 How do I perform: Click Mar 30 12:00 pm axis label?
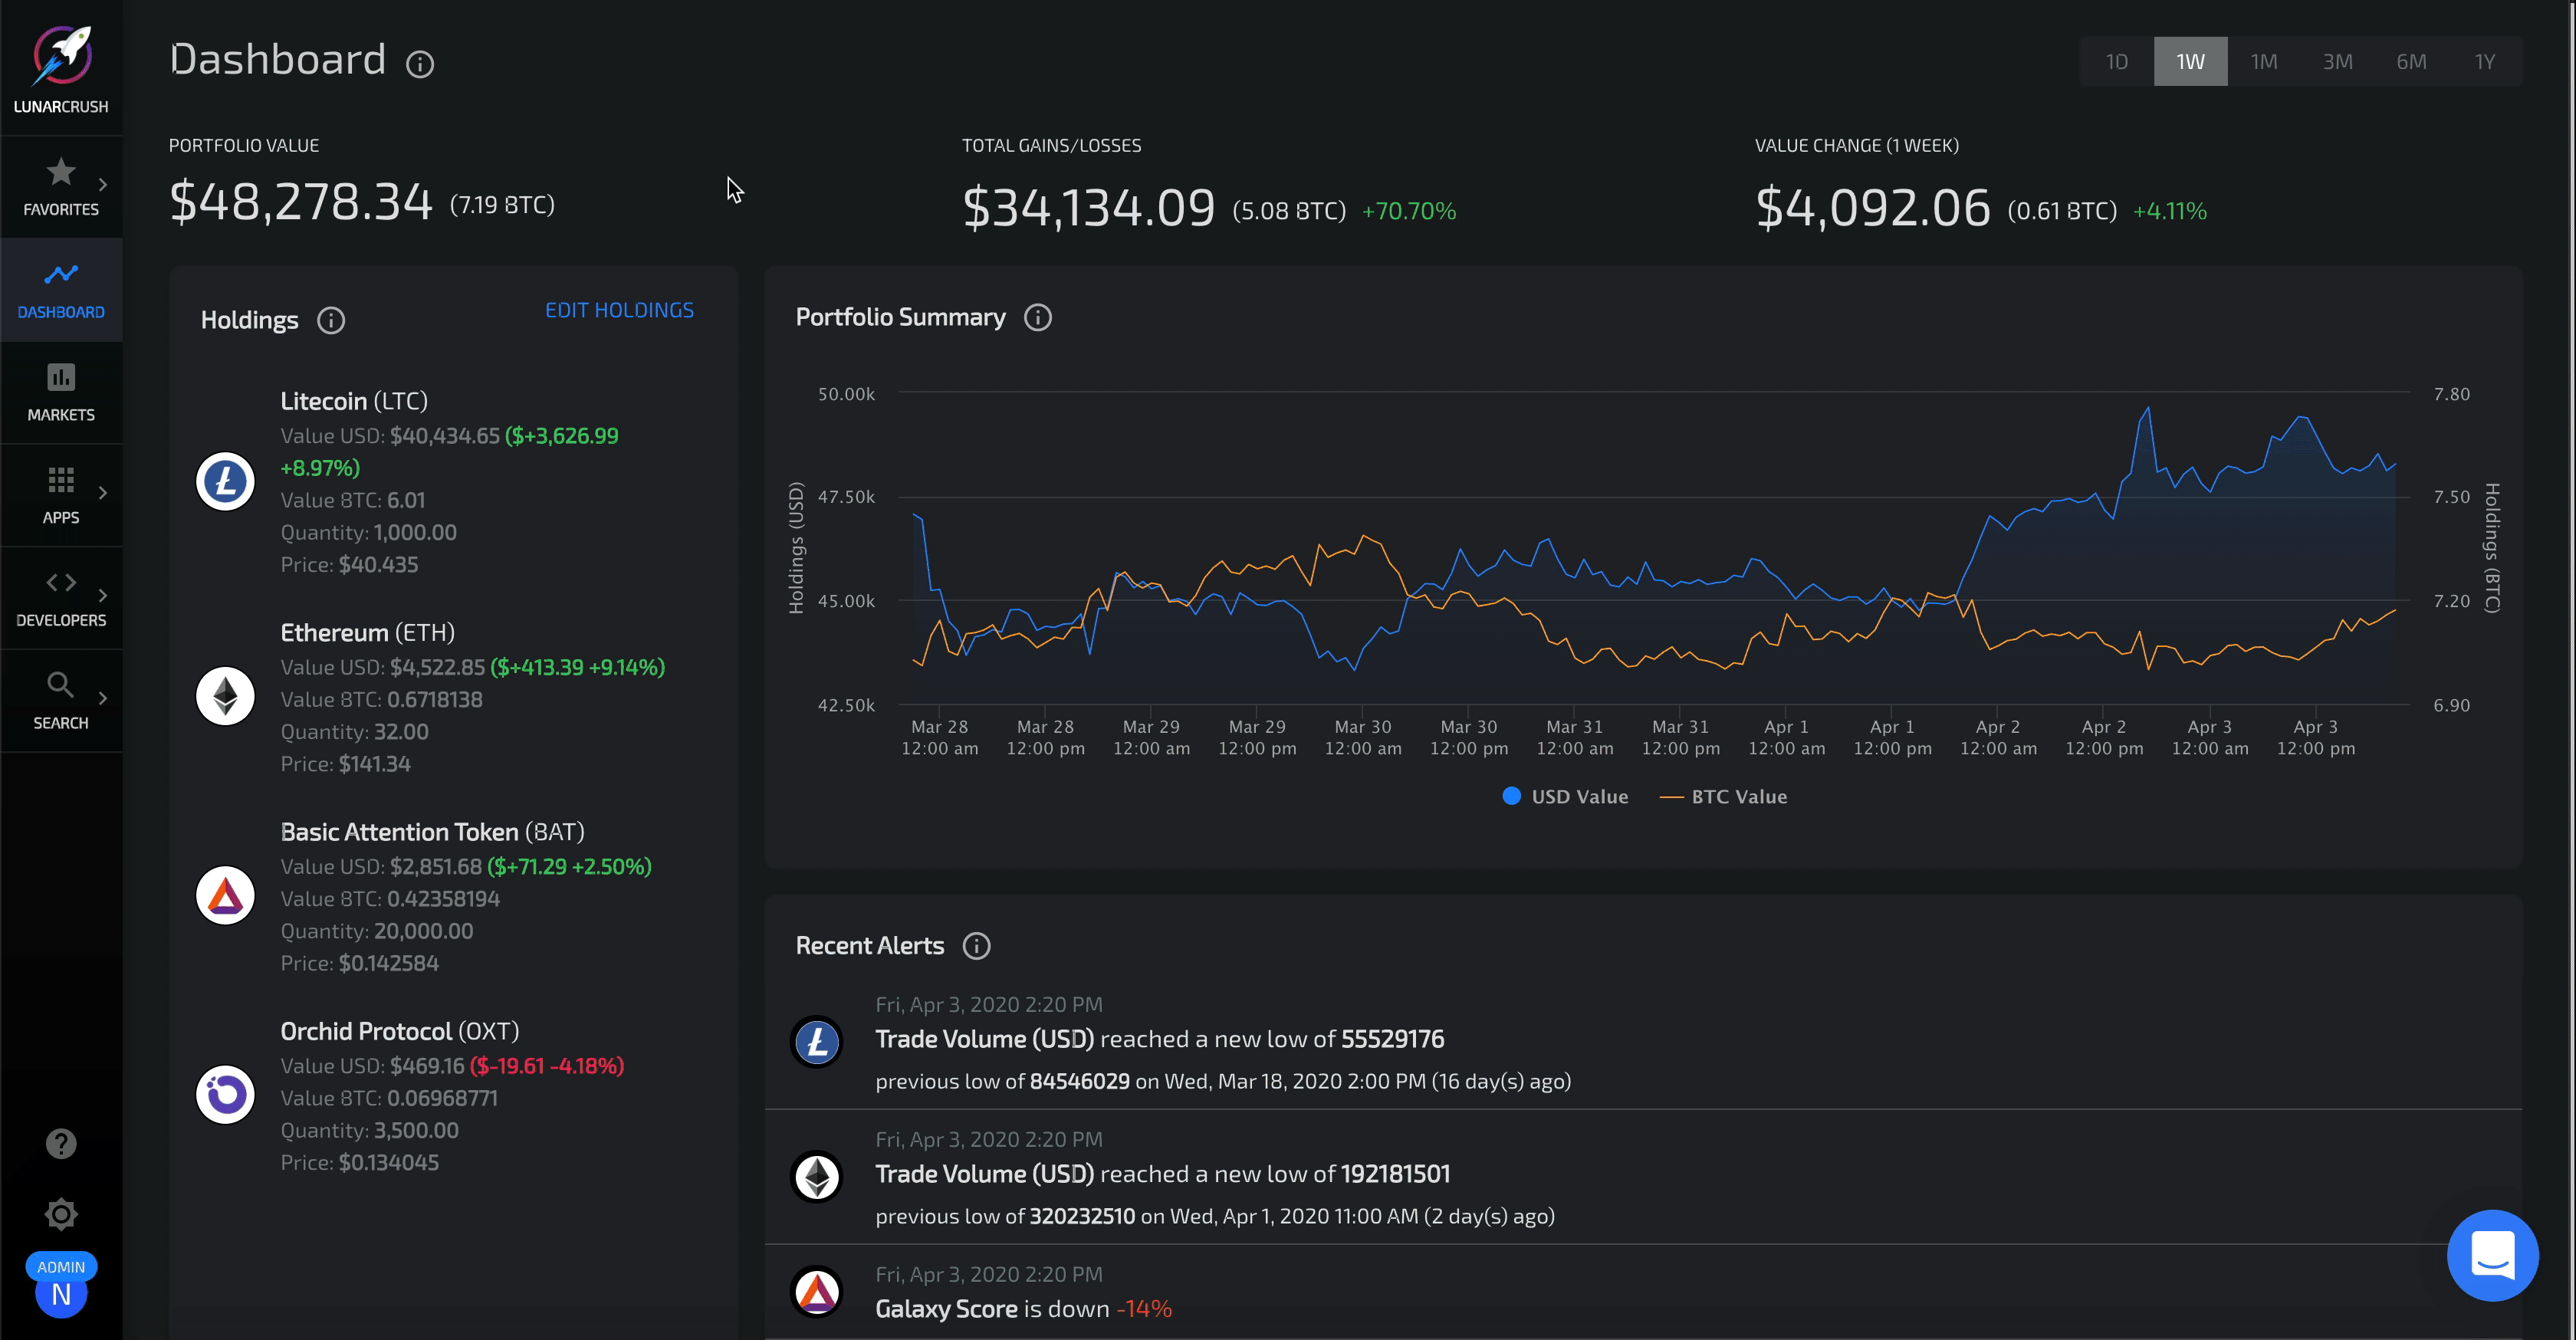1469,738
